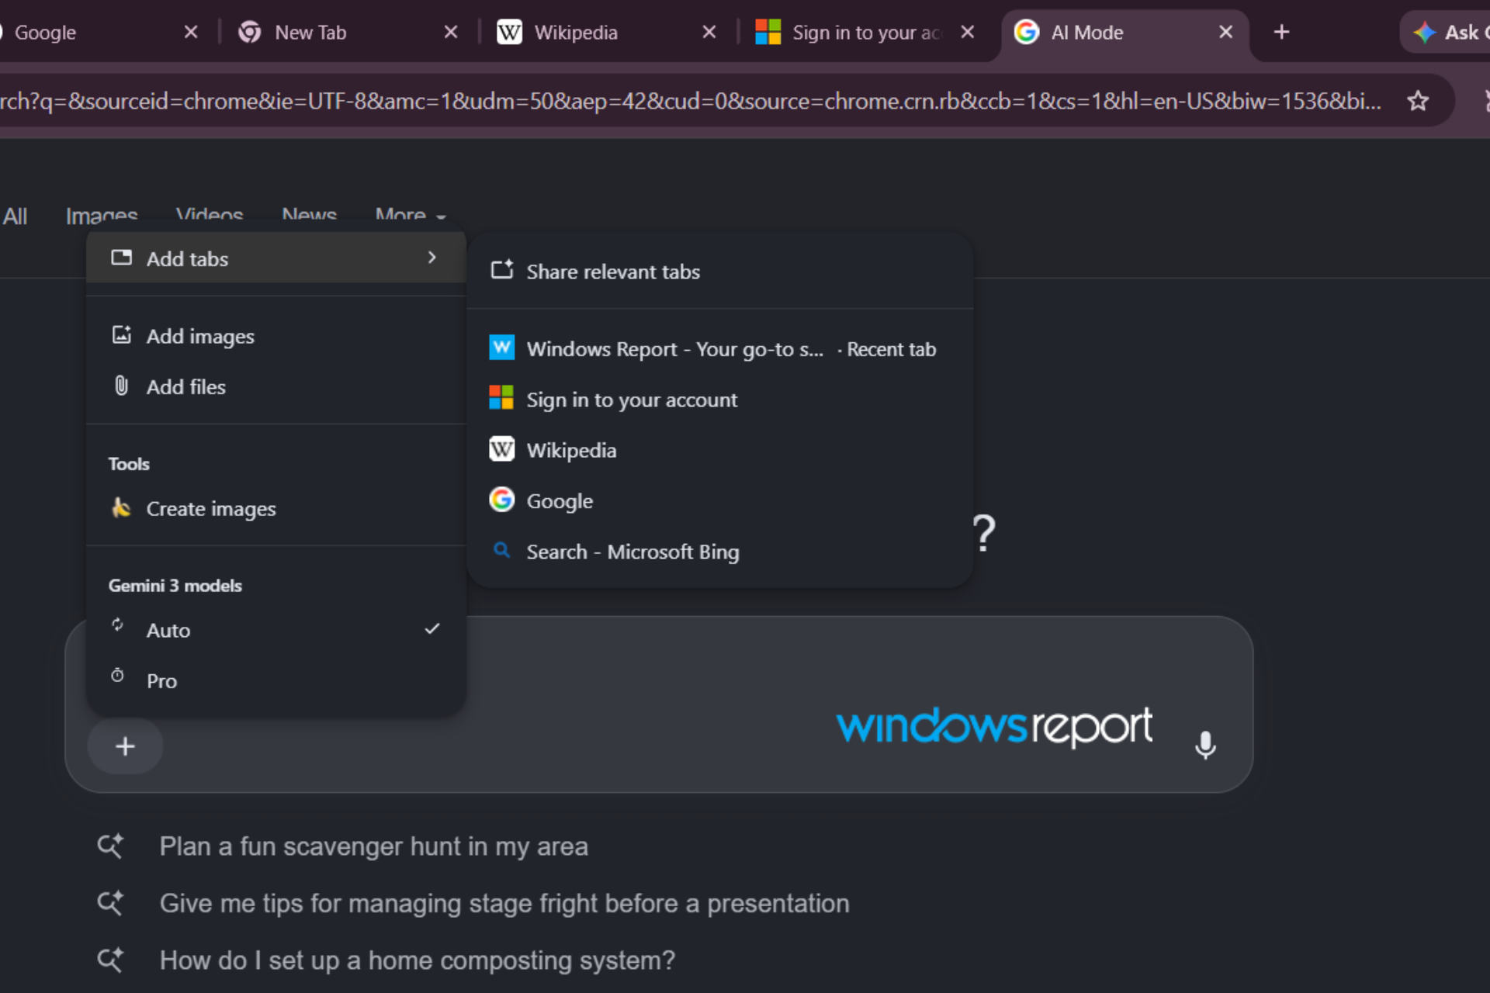Image resolution: width=1490 pixels, height=993 pixels.
Task: Open the Videos search filter
Action: coord(210,215)
